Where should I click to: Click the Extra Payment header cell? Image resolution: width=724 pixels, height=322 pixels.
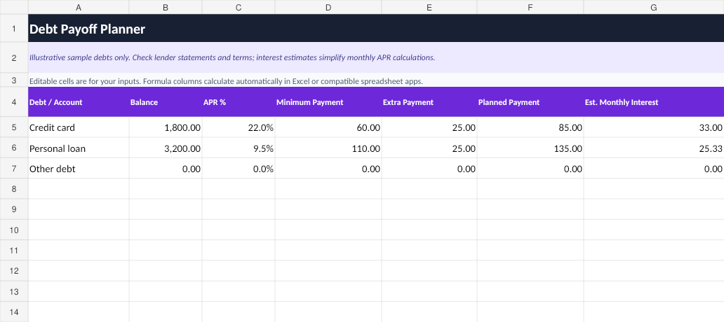(x=429, y=101)
